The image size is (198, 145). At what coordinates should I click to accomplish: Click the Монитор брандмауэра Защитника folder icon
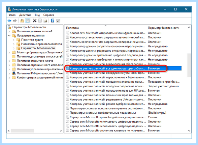coord(14,52)
